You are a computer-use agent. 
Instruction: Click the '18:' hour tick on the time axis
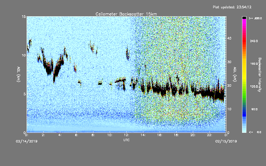click(x=177, y=135)
